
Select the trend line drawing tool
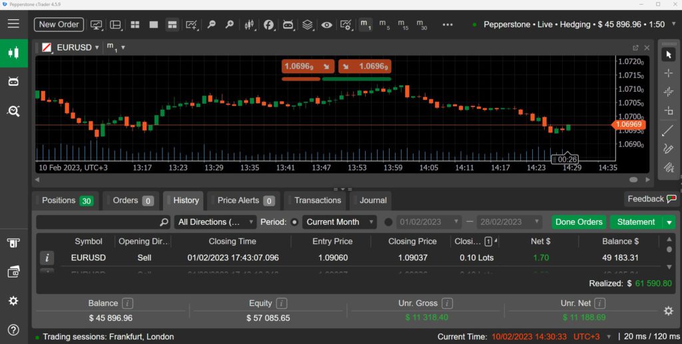(669, 130)
